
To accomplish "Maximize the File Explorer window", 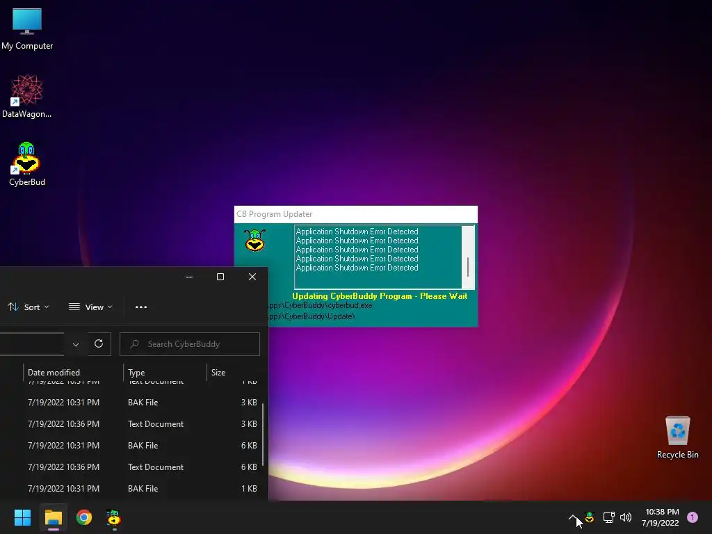I will (x=220, y=277).
